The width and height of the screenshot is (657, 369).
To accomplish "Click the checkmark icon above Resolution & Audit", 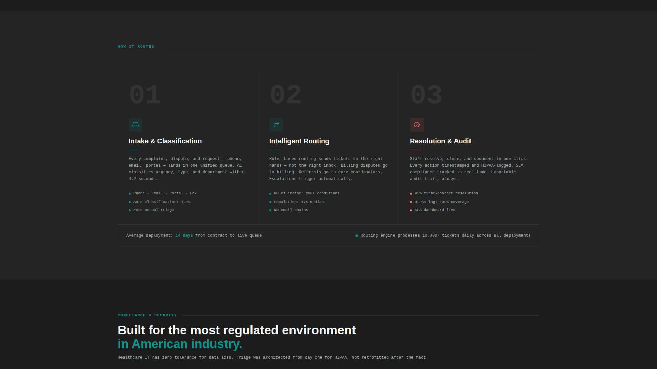I will pos(417,125).
